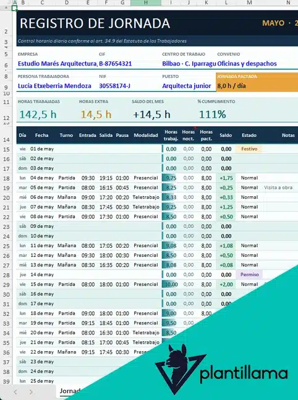This screenshot has width=298, height=400.
Task: Select column M header
Action: (x=249, y=2)
